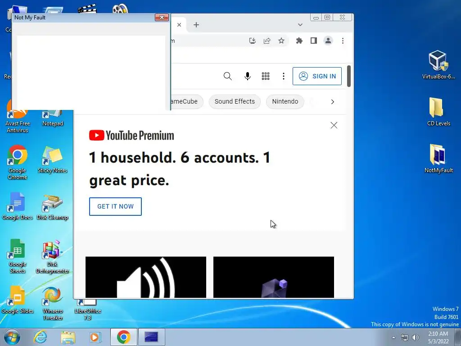Select the LibreOffice 7.3 desktop shortcut
The height and width of the screenshot is (346, 461).
coord(88,310)
